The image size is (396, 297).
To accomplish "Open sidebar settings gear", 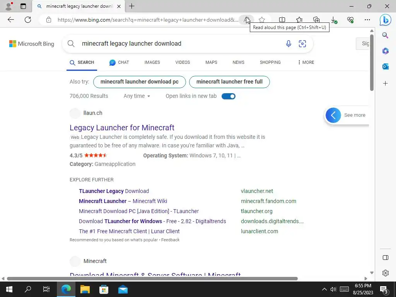I will tap(386, 273).
